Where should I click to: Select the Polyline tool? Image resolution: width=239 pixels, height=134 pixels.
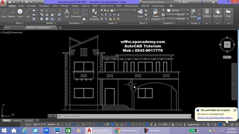[x=11, y=13]
